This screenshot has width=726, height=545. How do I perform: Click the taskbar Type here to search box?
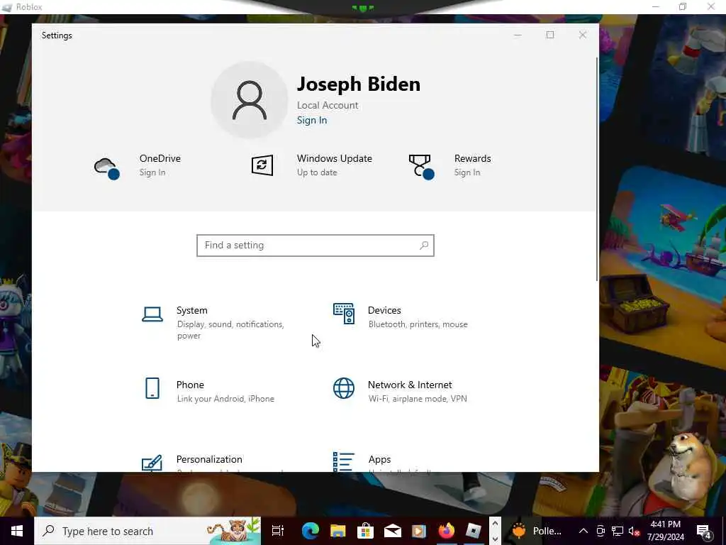pos(147,531)
